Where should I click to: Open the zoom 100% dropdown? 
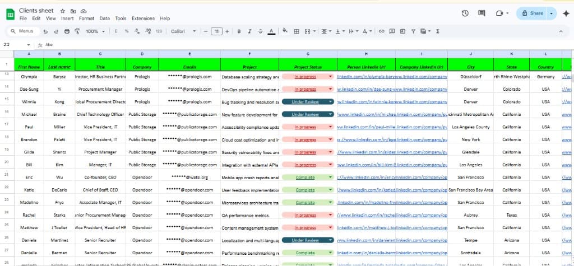pyautogui.click(x=95, y=31)
